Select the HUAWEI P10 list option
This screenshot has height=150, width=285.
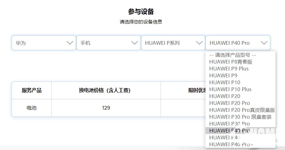[224, 82]
